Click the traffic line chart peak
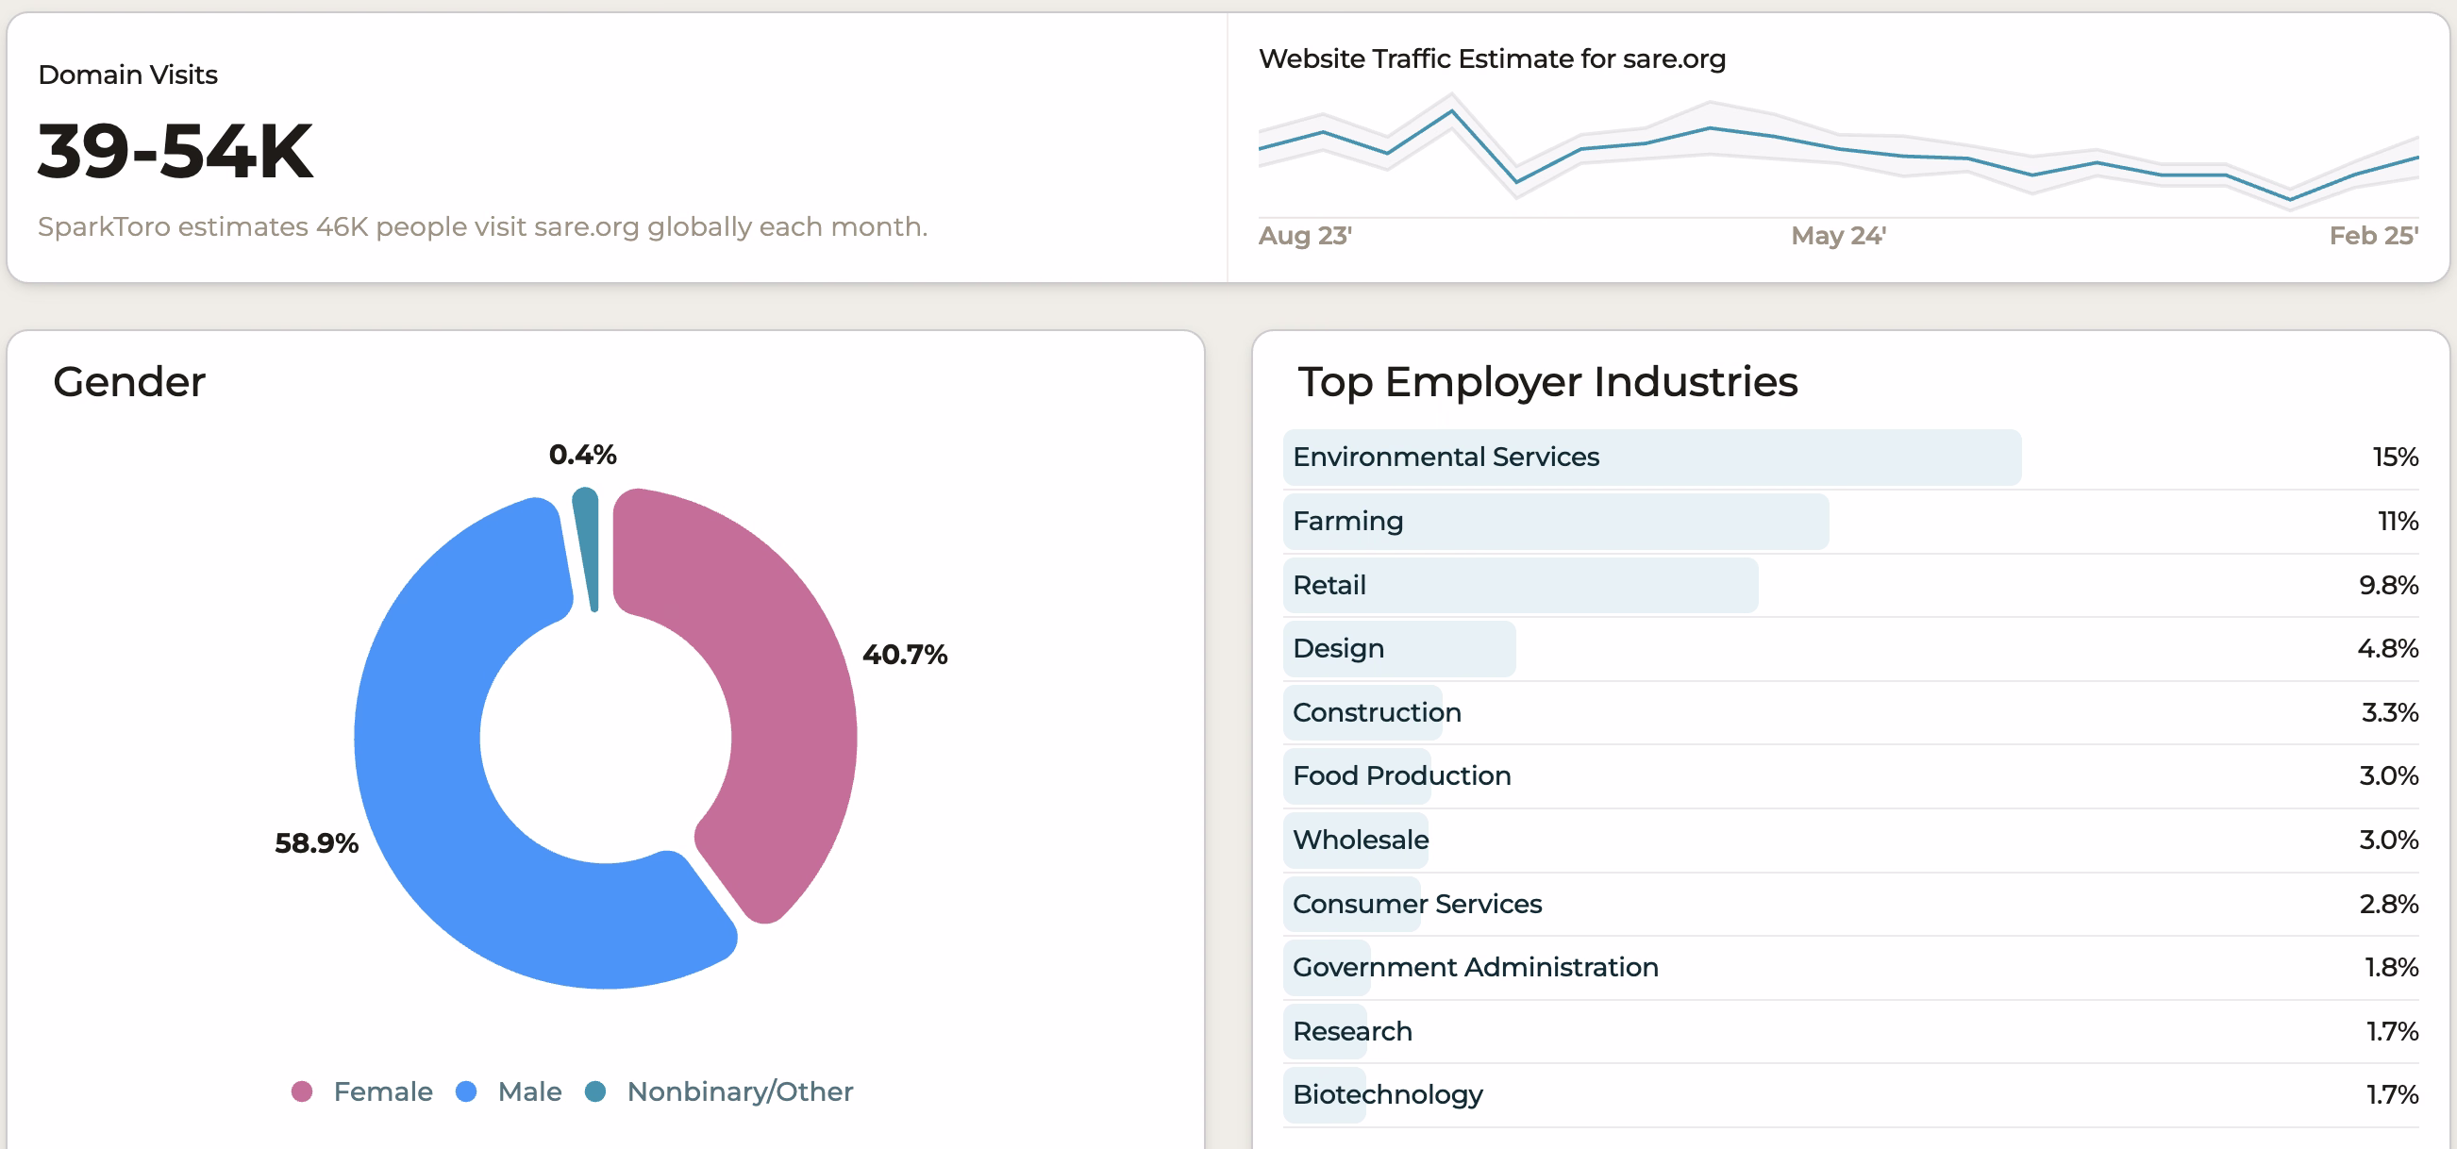Image resolution: width=2457 pixels, height=1149 pixels. click(1452, 111)
